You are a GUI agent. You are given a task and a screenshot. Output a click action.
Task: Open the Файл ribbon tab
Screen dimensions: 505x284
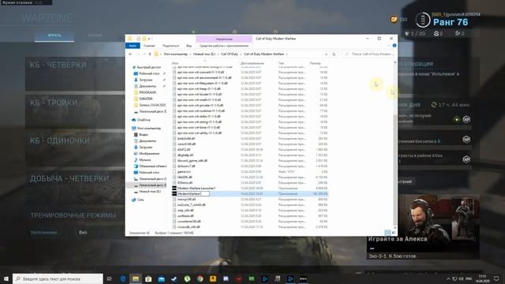(x=133, y=46)
